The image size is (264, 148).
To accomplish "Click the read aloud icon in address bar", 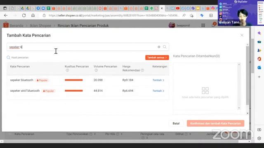I will tap(184, 16).
